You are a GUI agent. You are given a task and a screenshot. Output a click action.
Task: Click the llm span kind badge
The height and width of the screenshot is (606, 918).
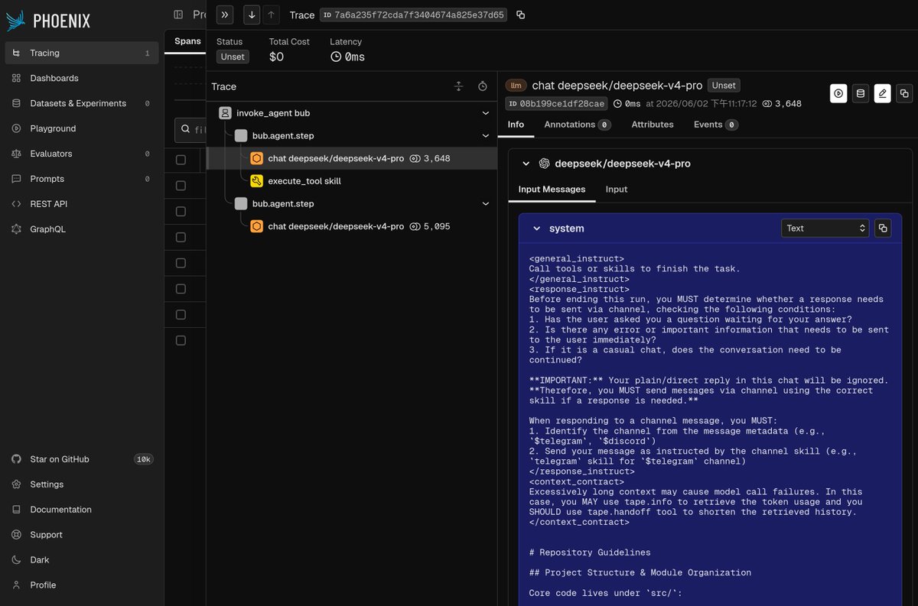[516, 86]
